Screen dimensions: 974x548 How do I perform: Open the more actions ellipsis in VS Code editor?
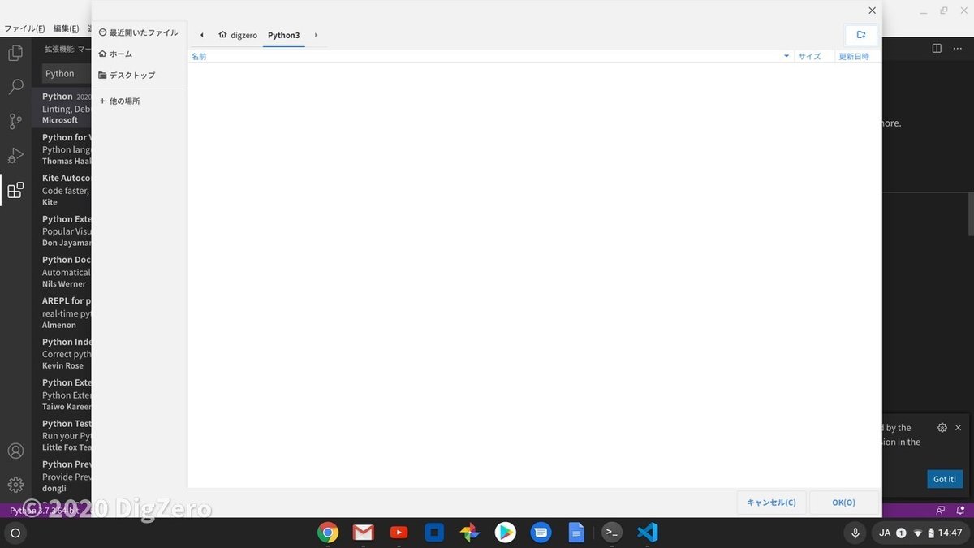[x=959, y=49]
